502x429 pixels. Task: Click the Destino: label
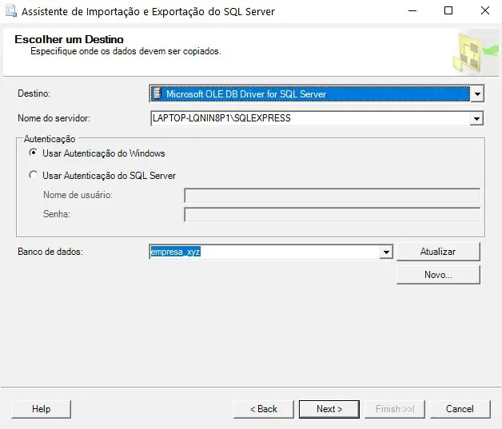coord(34,93)
